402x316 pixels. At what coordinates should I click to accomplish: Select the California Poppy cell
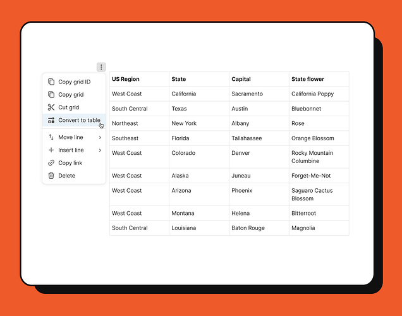click(319, 94)
